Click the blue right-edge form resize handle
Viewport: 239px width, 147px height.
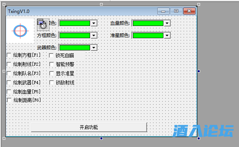click(x=199, y=71)
